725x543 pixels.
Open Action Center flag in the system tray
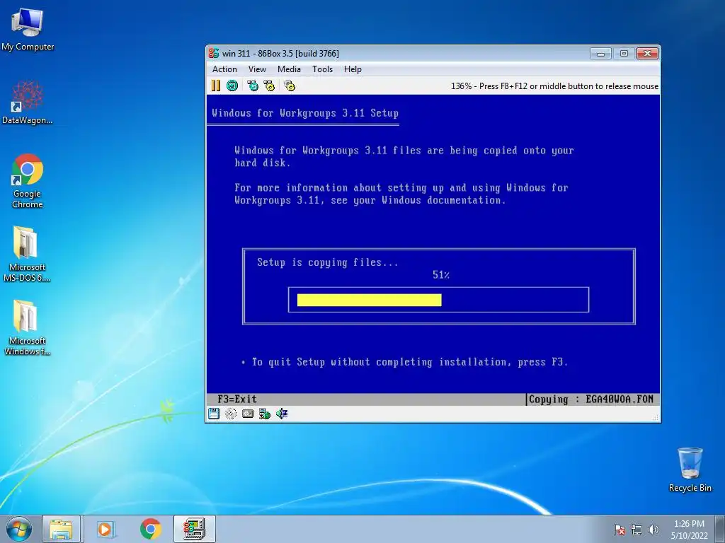click(x=619, y=530)
